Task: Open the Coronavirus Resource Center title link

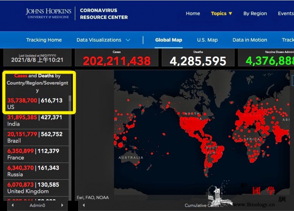Action: coord(104,14)
